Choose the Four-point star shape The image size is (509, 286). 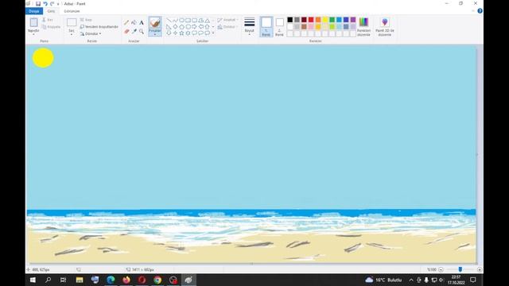175,33
